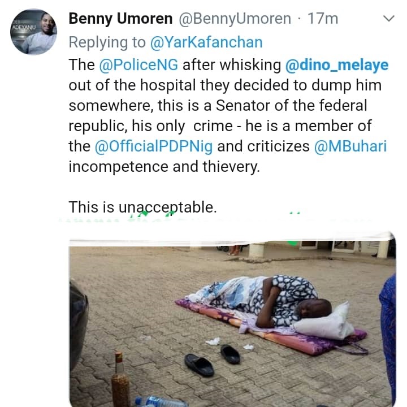Expand the tweet options chevron
Image resolution: width=407 pixels, height=407 pixels.
pyautogui.click(x=388, y=19)
